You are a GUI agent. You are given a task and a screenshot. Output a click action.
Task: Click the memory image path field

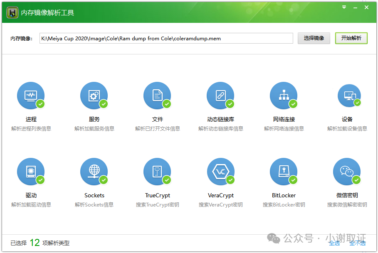(x=166, y=38)
